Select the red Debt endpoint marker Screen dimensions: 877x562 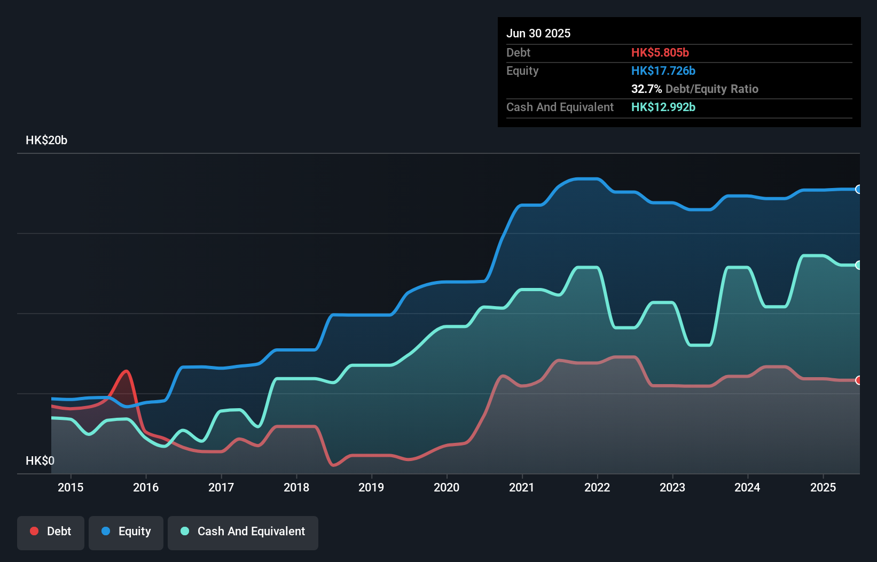pyautogui.click(x=858, y=380)
